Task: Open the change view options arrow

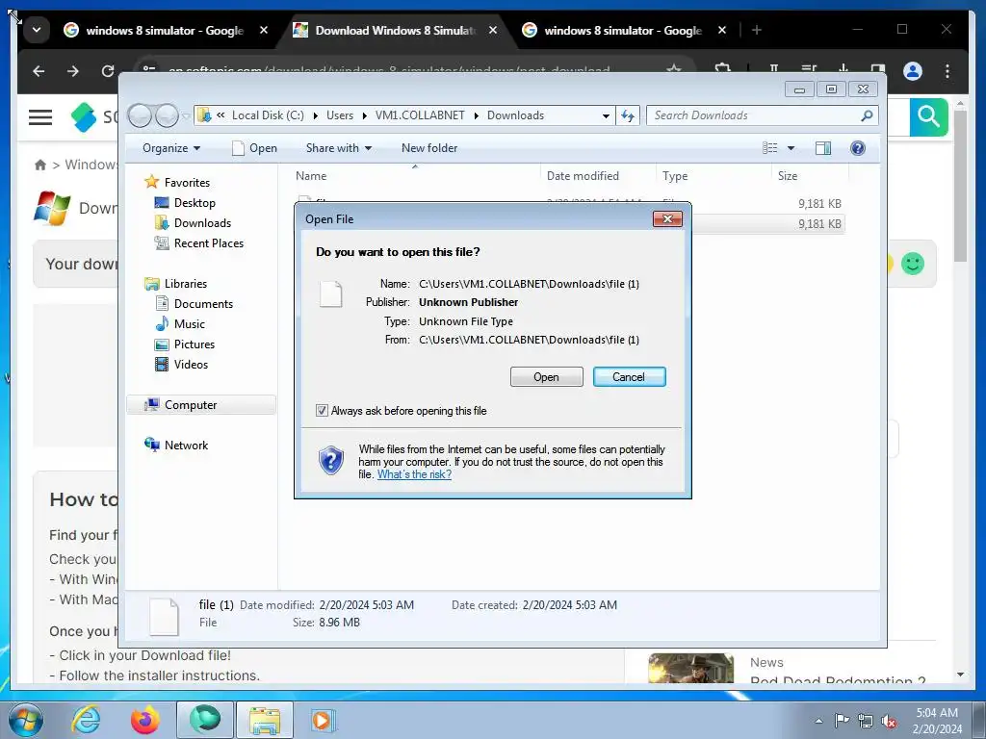Action: tap(791, 148)
